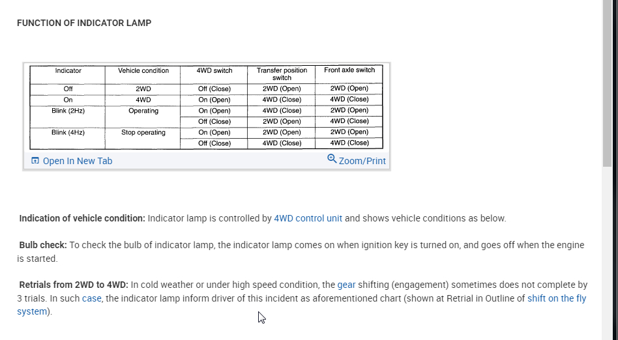Click the Stop operating table cell
This screenshot has width=618, height=340.
pos(143,132)
